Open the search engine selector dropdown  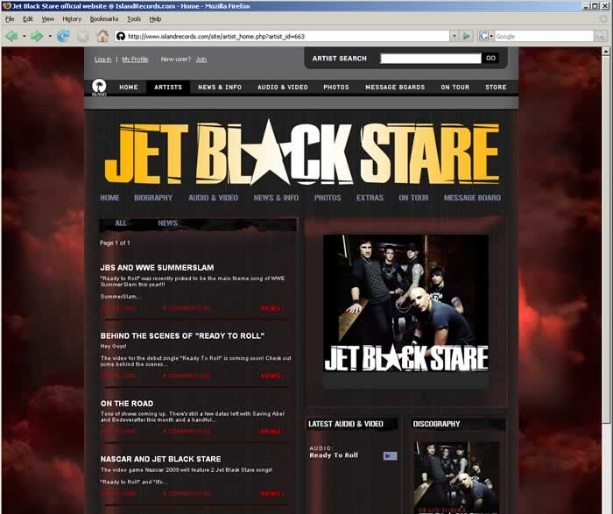pos(491,37)
